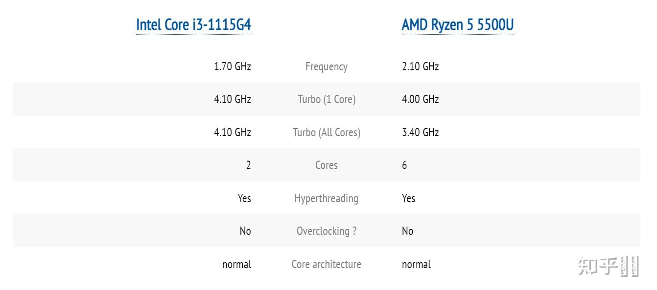
Task: Click the Cores row label
Action: pyautogui.click(x=326, y=165)
